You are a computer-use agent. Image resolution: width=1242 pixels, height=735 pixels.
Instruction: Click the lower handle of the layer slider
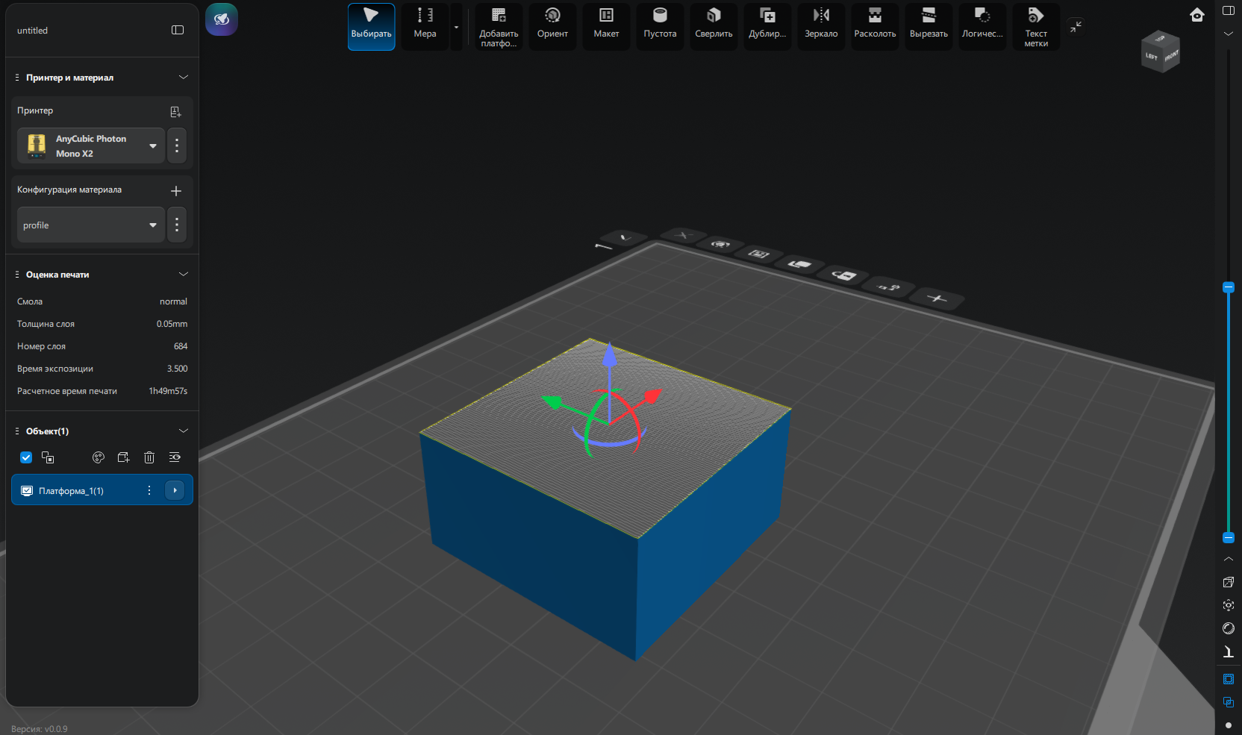click(x=1229, y=538)
